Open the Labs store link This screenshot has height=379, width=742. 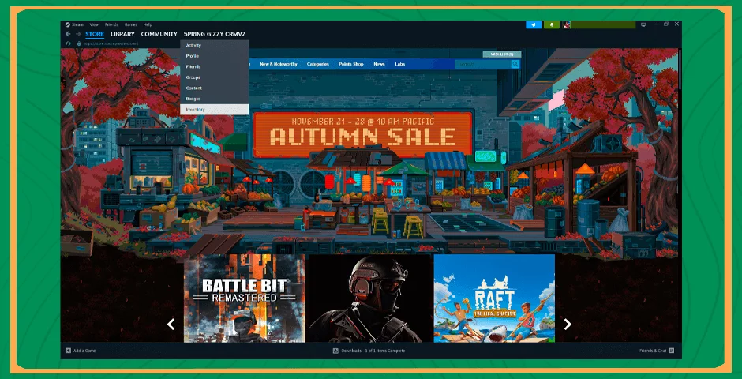pyautogui.click(x=400, y=64)
